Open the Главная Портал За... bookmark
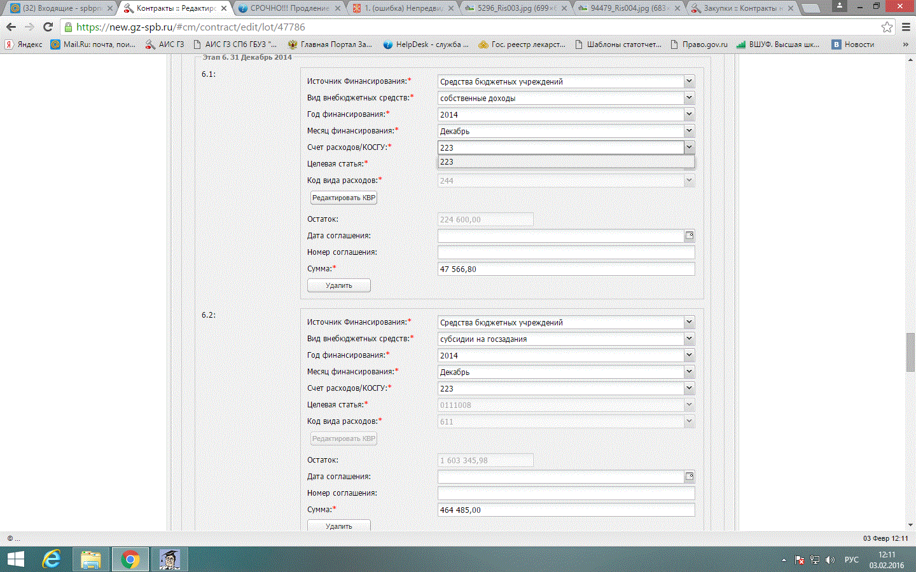The image size is (916, 572). click(330, 44)
